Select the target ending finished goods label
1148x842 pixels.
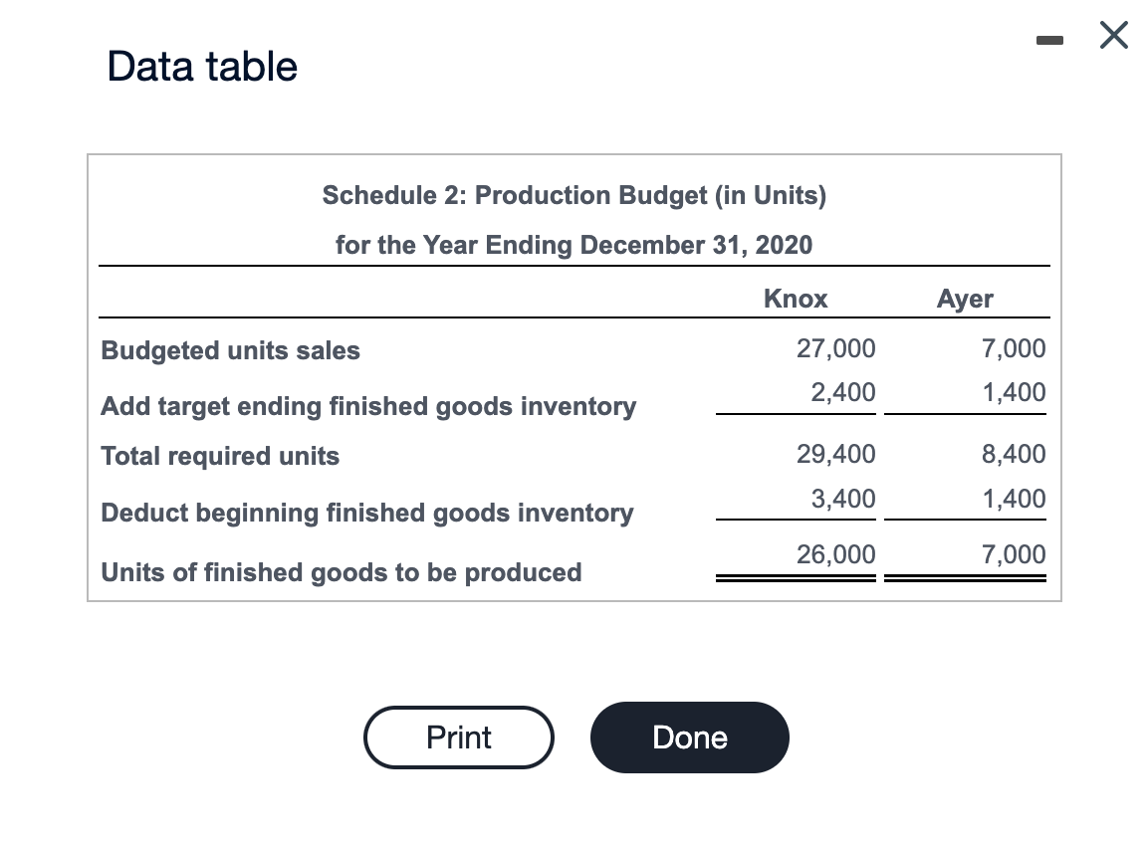pyautogui.click(x=368, y=406)
